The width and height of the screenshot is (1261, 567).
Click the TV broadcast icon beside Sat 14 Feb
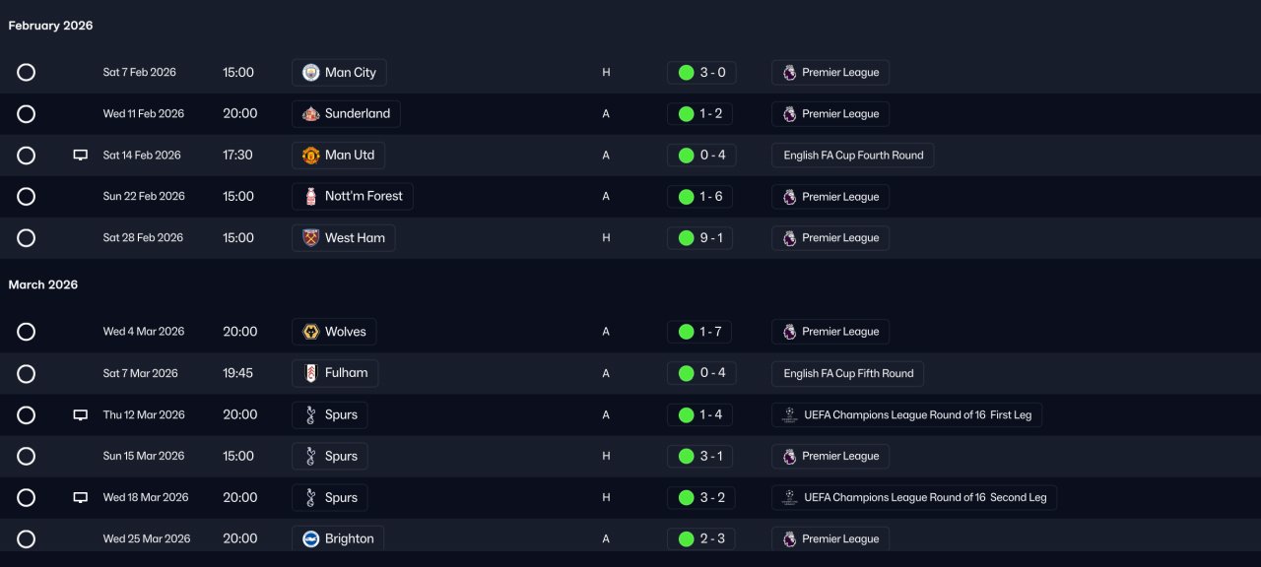point(81,156)
